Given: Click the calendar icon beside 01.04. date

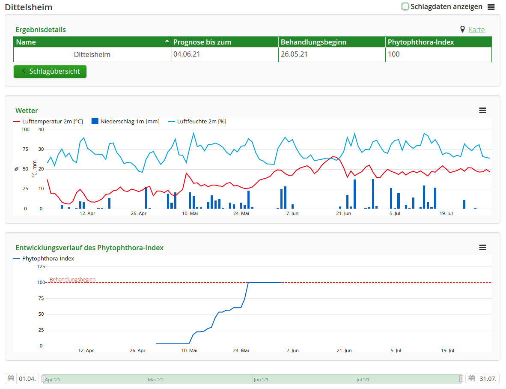Looking at the screenshot, I should (x=11, y=379).
